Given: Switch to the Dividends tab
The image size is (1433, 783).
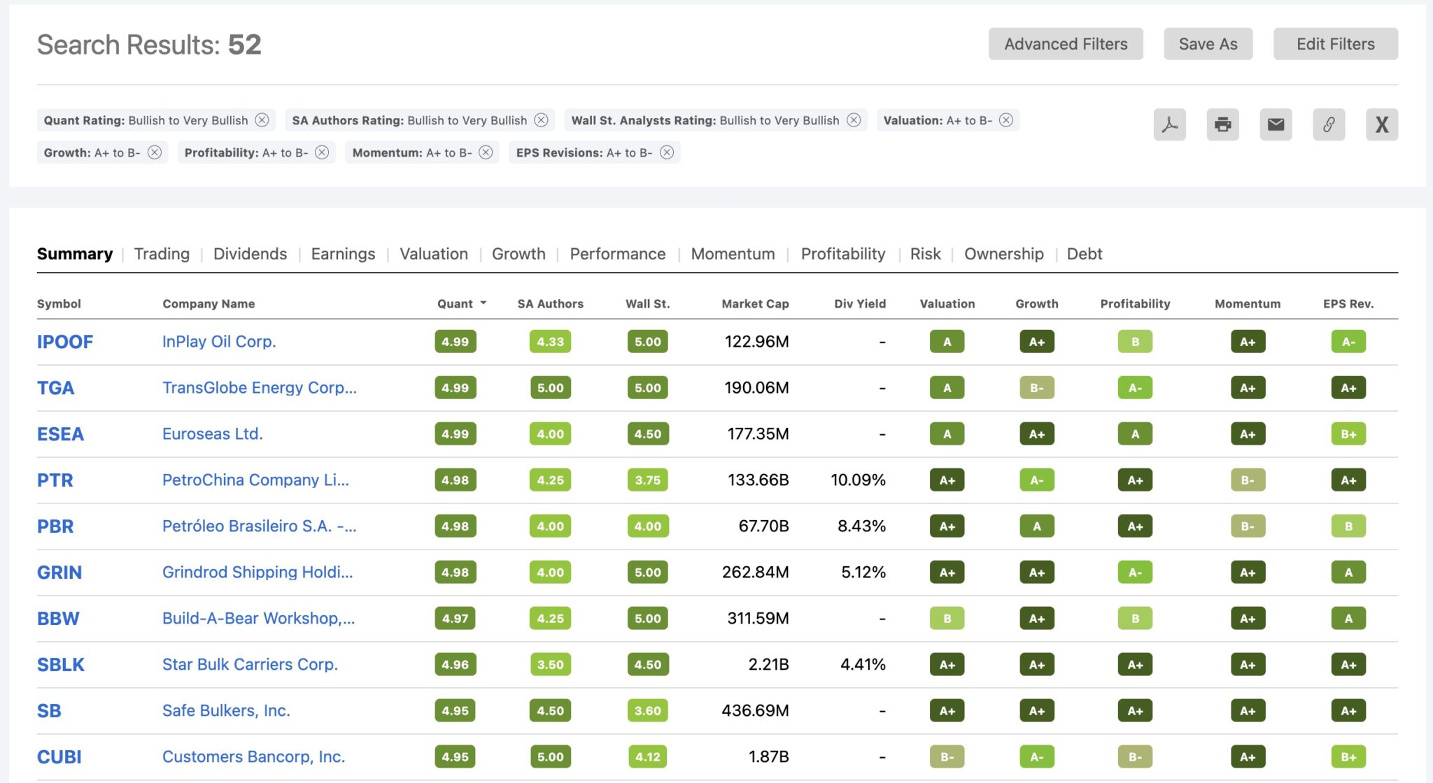Looking at the screenshot, I should [x=250, y=254].
